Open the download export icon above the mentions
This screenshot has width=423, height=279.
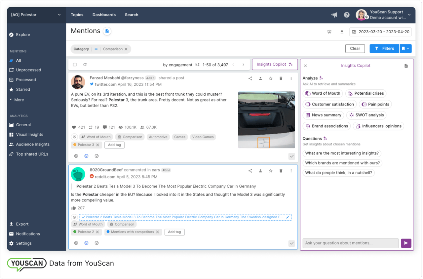[342, 32]
